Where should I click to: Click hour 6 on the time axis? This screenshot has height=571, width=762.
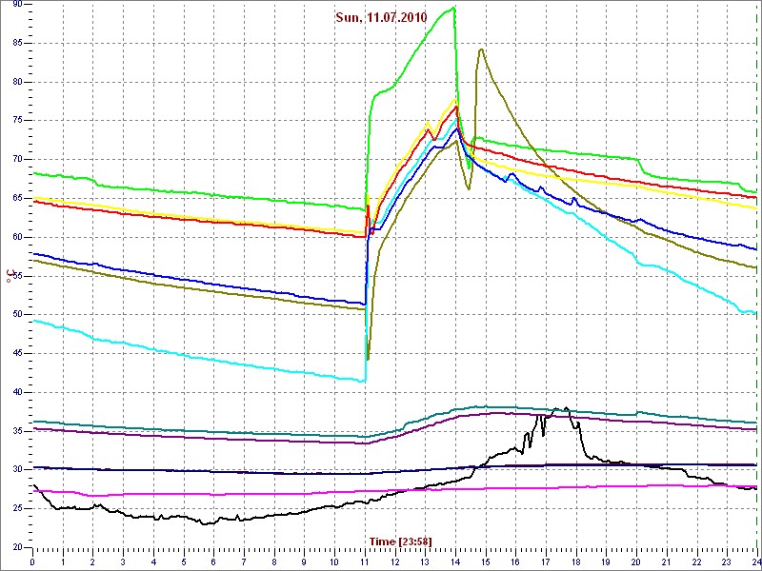click(x=213, y=561)
